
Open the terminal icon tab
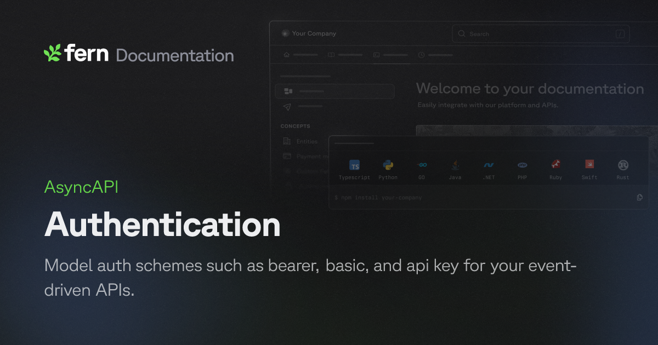376,55
